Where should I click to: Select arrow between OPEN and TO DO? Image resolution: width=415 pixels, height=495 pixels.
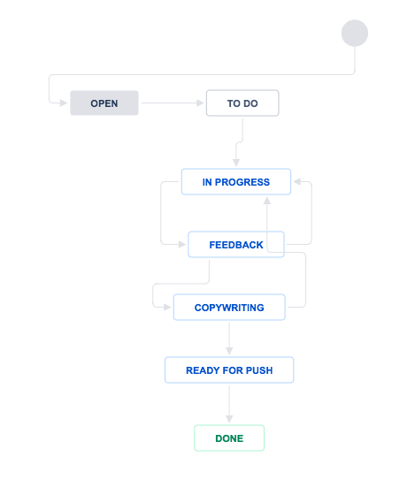pos(173,103)
